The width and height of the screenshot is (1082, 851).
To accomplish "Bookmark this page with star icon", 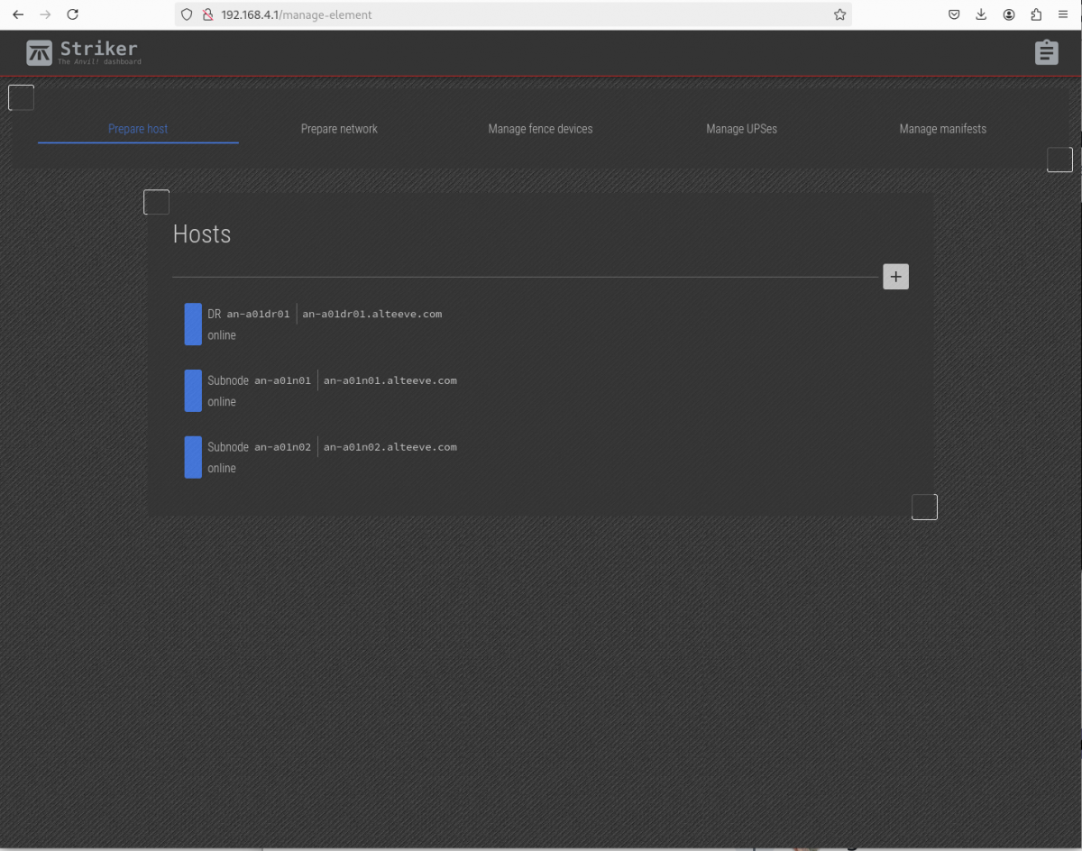I will pyautogui.click(x=839, y=14).
